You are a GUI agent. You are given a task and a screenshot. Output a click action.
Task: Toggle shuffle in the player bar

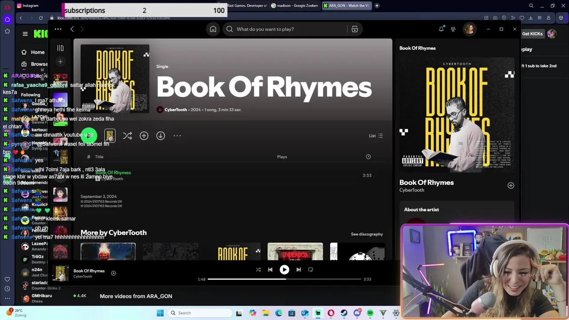pos(258,269)
